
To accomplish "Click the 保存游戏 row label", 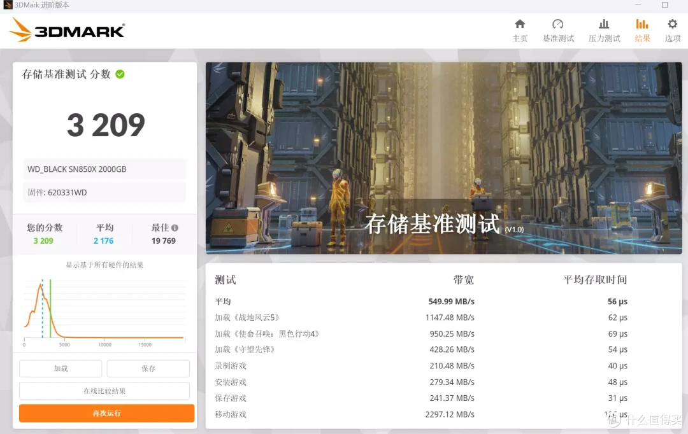I will [x=231, y=398].
